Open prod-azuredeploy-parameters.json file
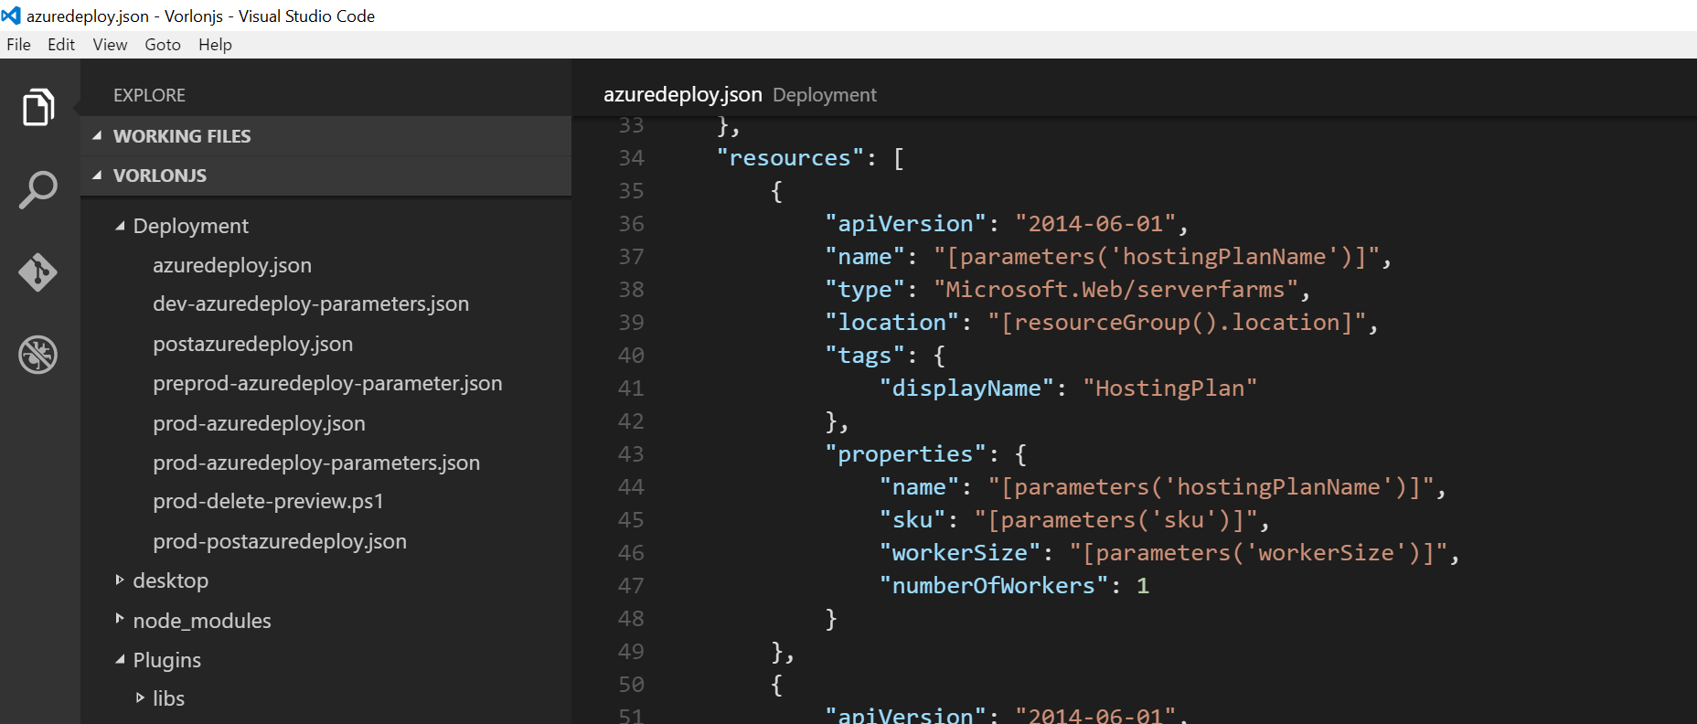The image size is (1697, 724). click(x=316, y=463)
